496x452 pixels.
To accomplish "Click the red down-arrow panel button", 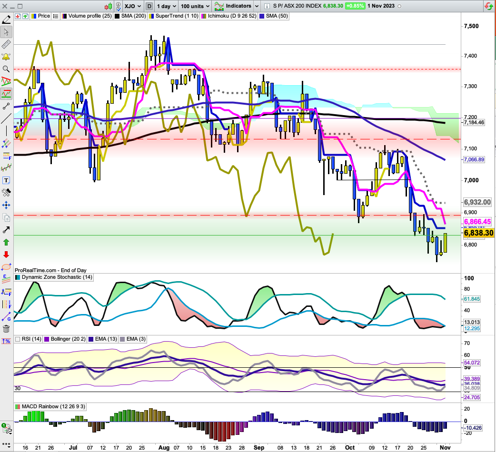I will coord(18,16).
